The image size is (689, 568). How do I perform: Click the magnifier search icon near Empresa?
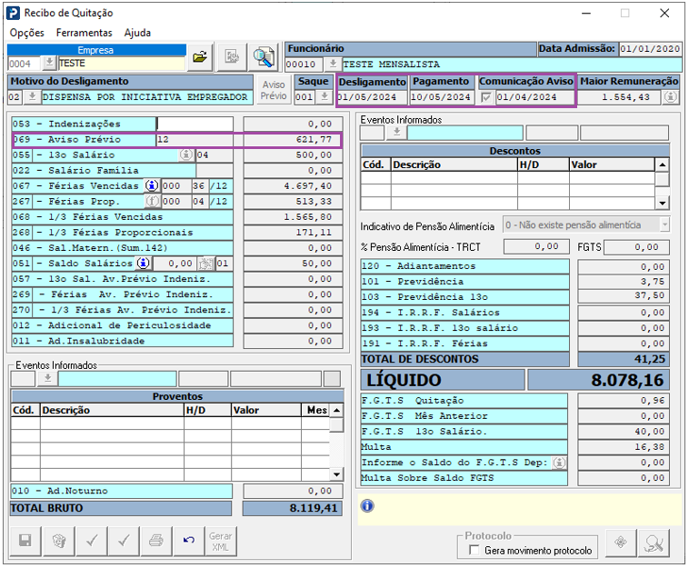(264, 57)
